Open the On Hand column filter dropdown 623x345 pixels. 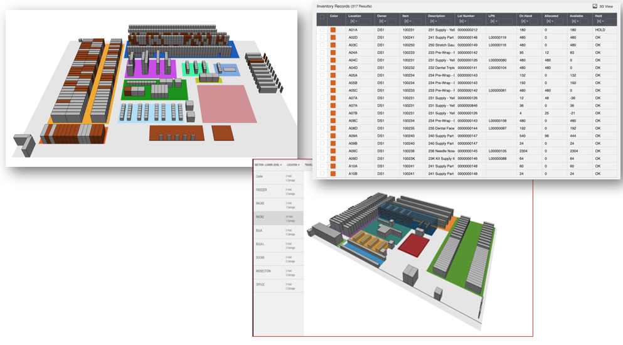(524, 21)
